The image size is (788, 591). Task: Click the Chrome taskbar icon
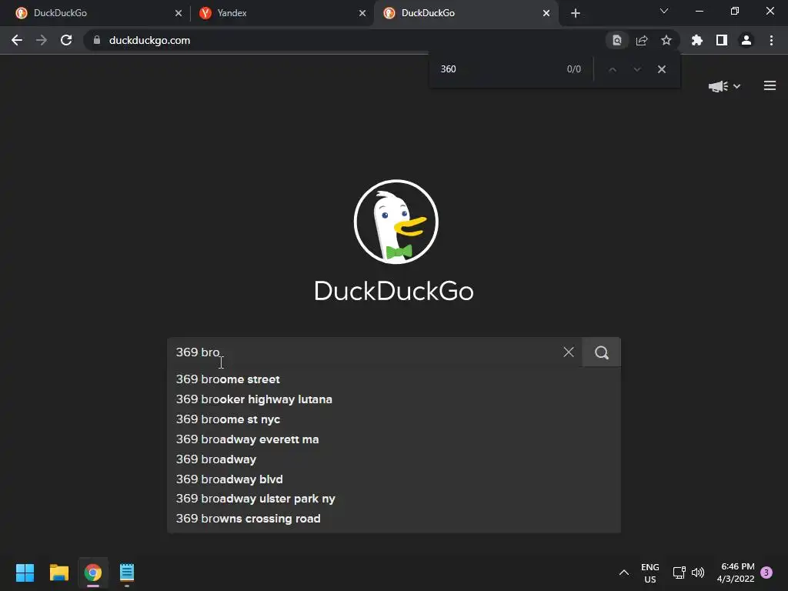coord(93,573)
